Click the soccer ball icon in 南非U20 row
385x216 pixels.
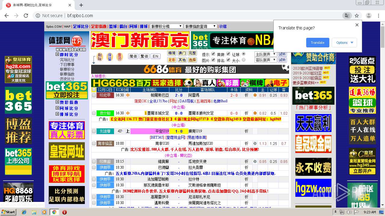(x=255, y=143)
